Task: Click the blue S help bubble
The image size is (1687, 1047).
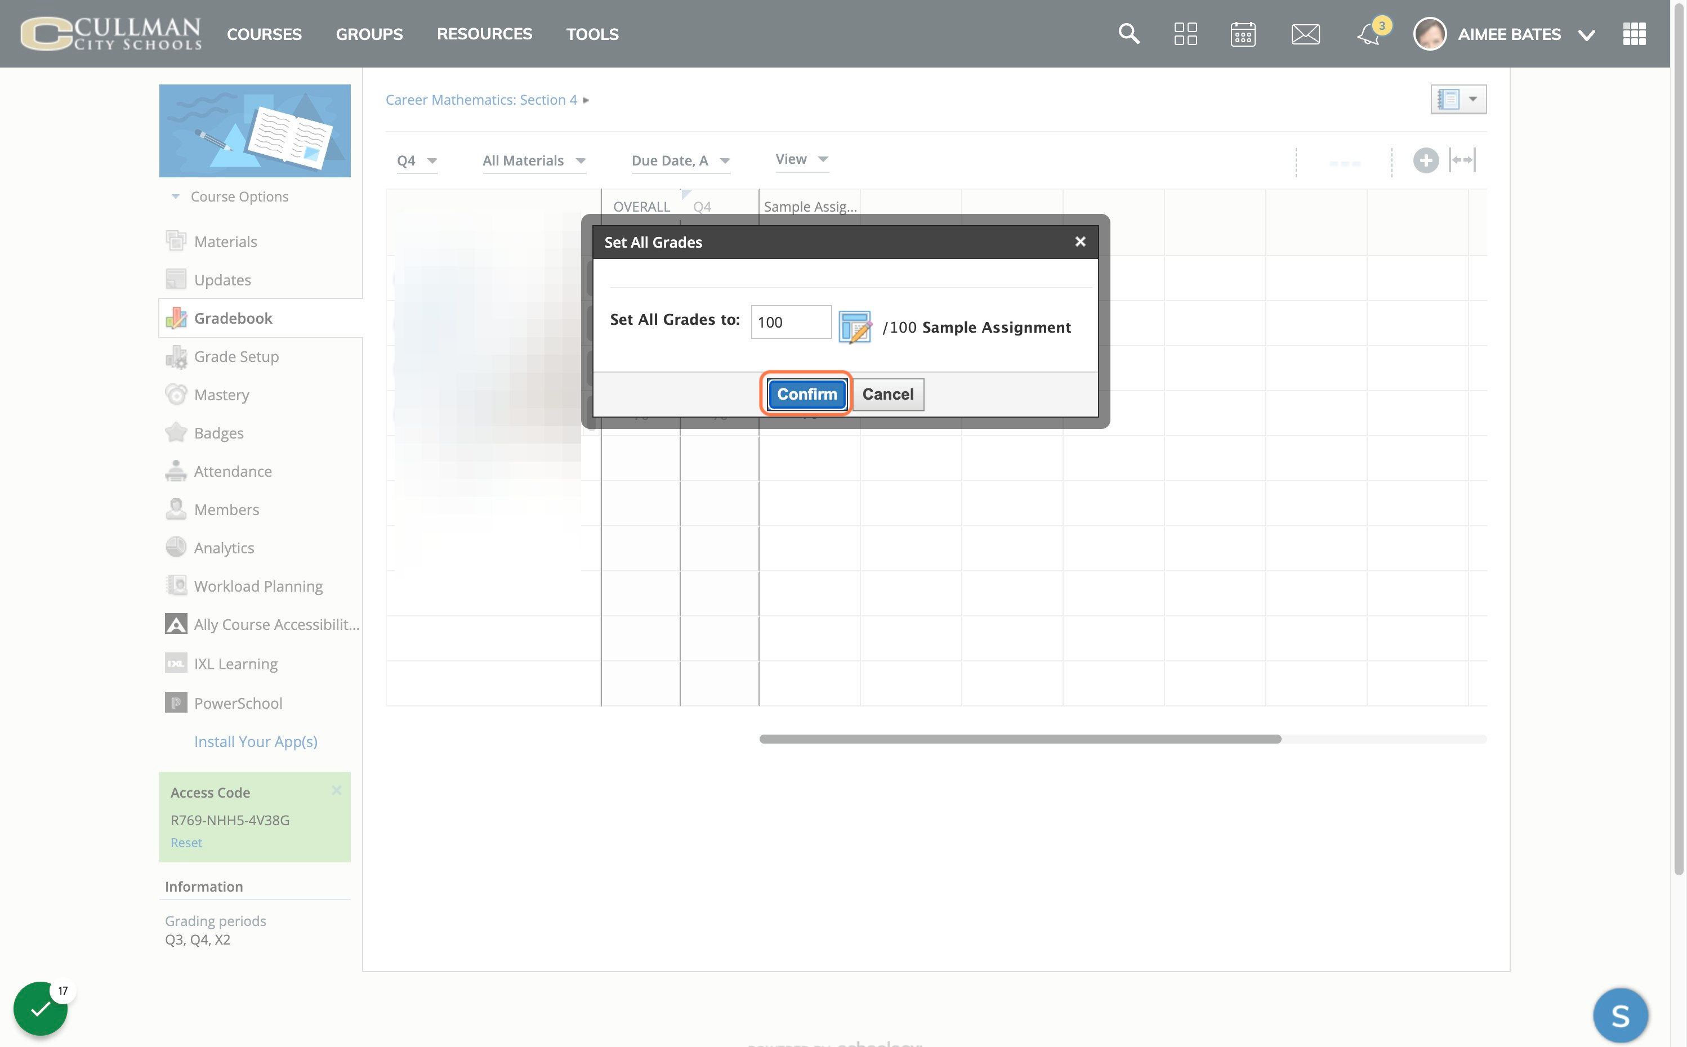Action: [x=1620, y=1016]
